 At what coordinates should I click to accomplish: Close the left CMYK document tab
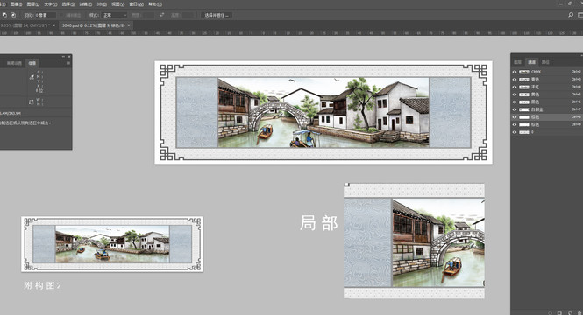tap(53, 25)
